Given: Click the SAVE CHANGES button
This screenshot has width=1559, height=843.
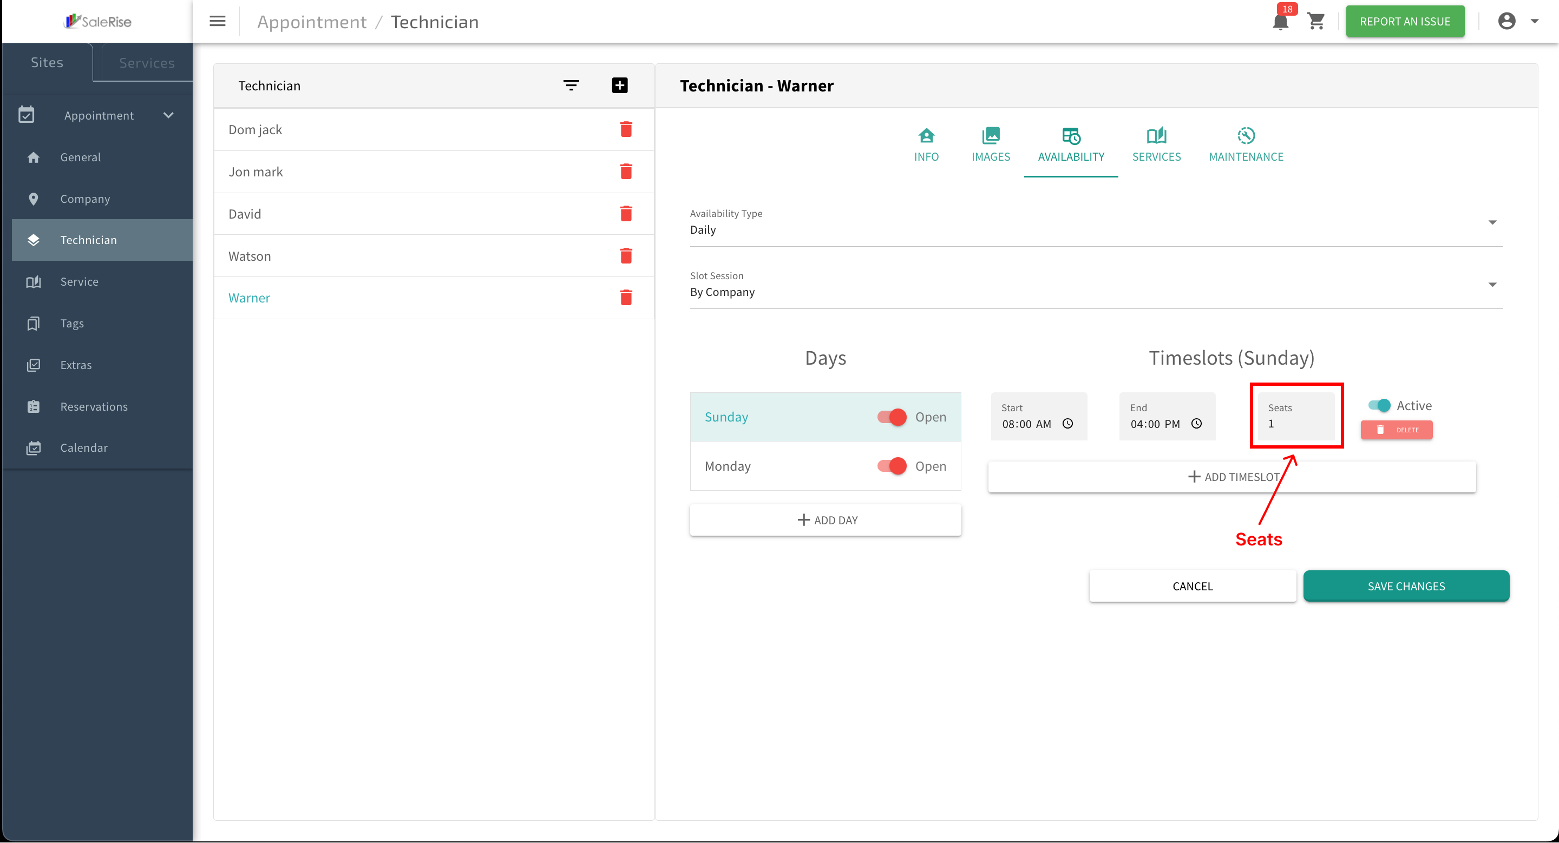Looking at the screenshot, I should pos(1406,585).
